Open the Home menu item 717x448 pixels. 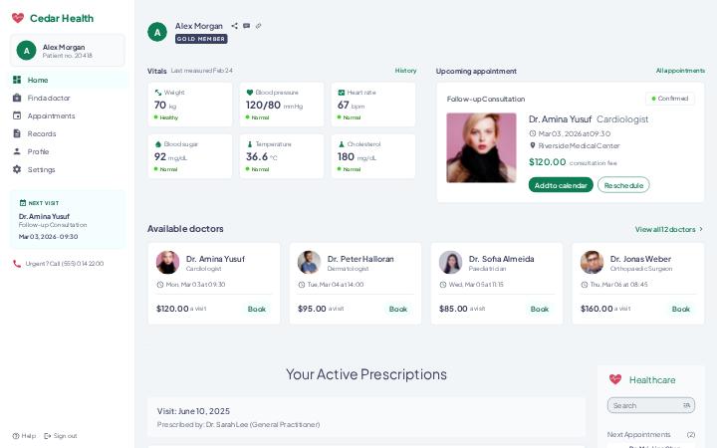pos(69,80)
